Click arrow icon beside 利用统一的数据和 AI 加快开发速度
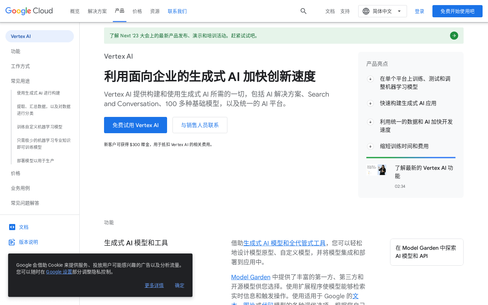Screen dimensions: 488x305 click(x=370, y=122)
